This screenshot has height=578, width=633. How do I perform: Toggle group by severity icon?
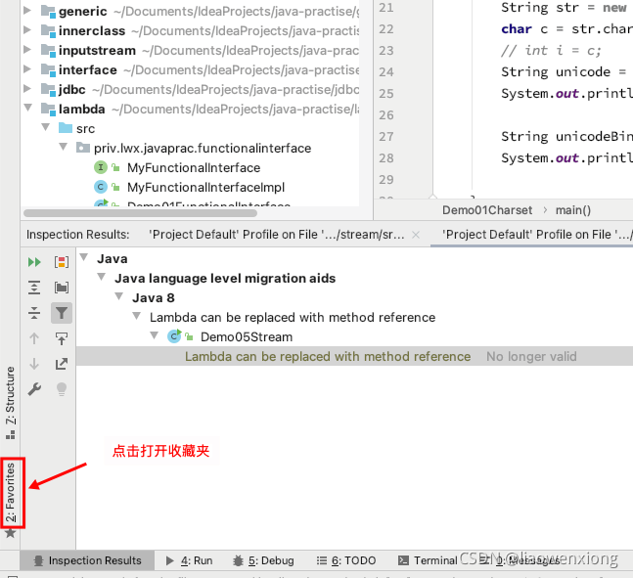click(62, 262)
